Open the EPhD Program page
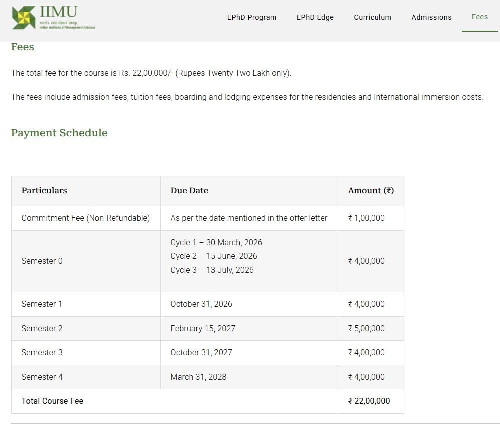This screenshot has width=500, height=427. coord(252,17)
